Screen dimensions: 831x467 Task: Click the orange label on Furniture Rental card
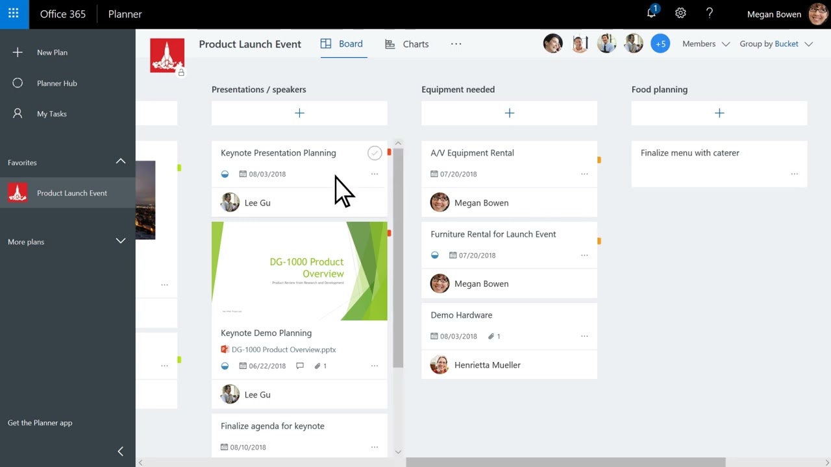(599, 241)
